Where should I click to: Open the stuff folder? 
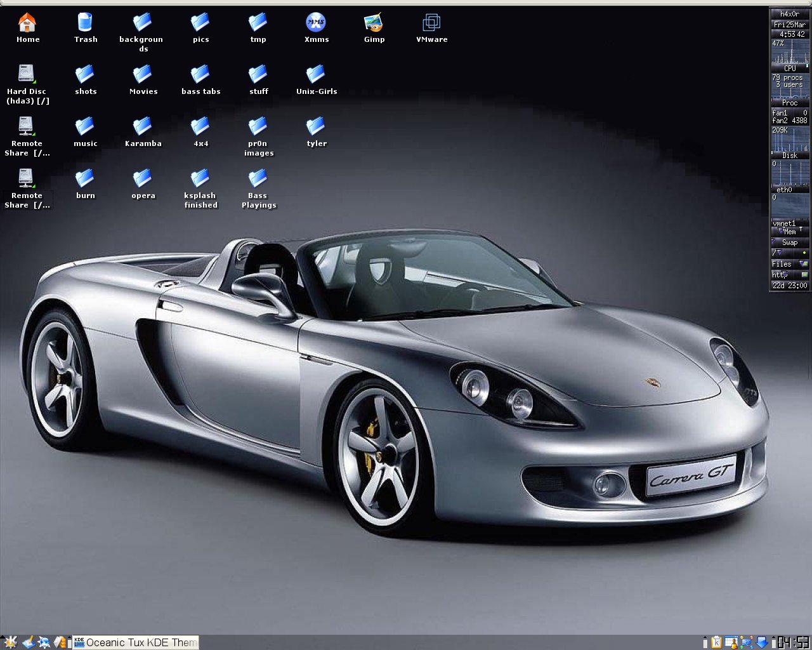pyautogui.click(x=258, y=80)
